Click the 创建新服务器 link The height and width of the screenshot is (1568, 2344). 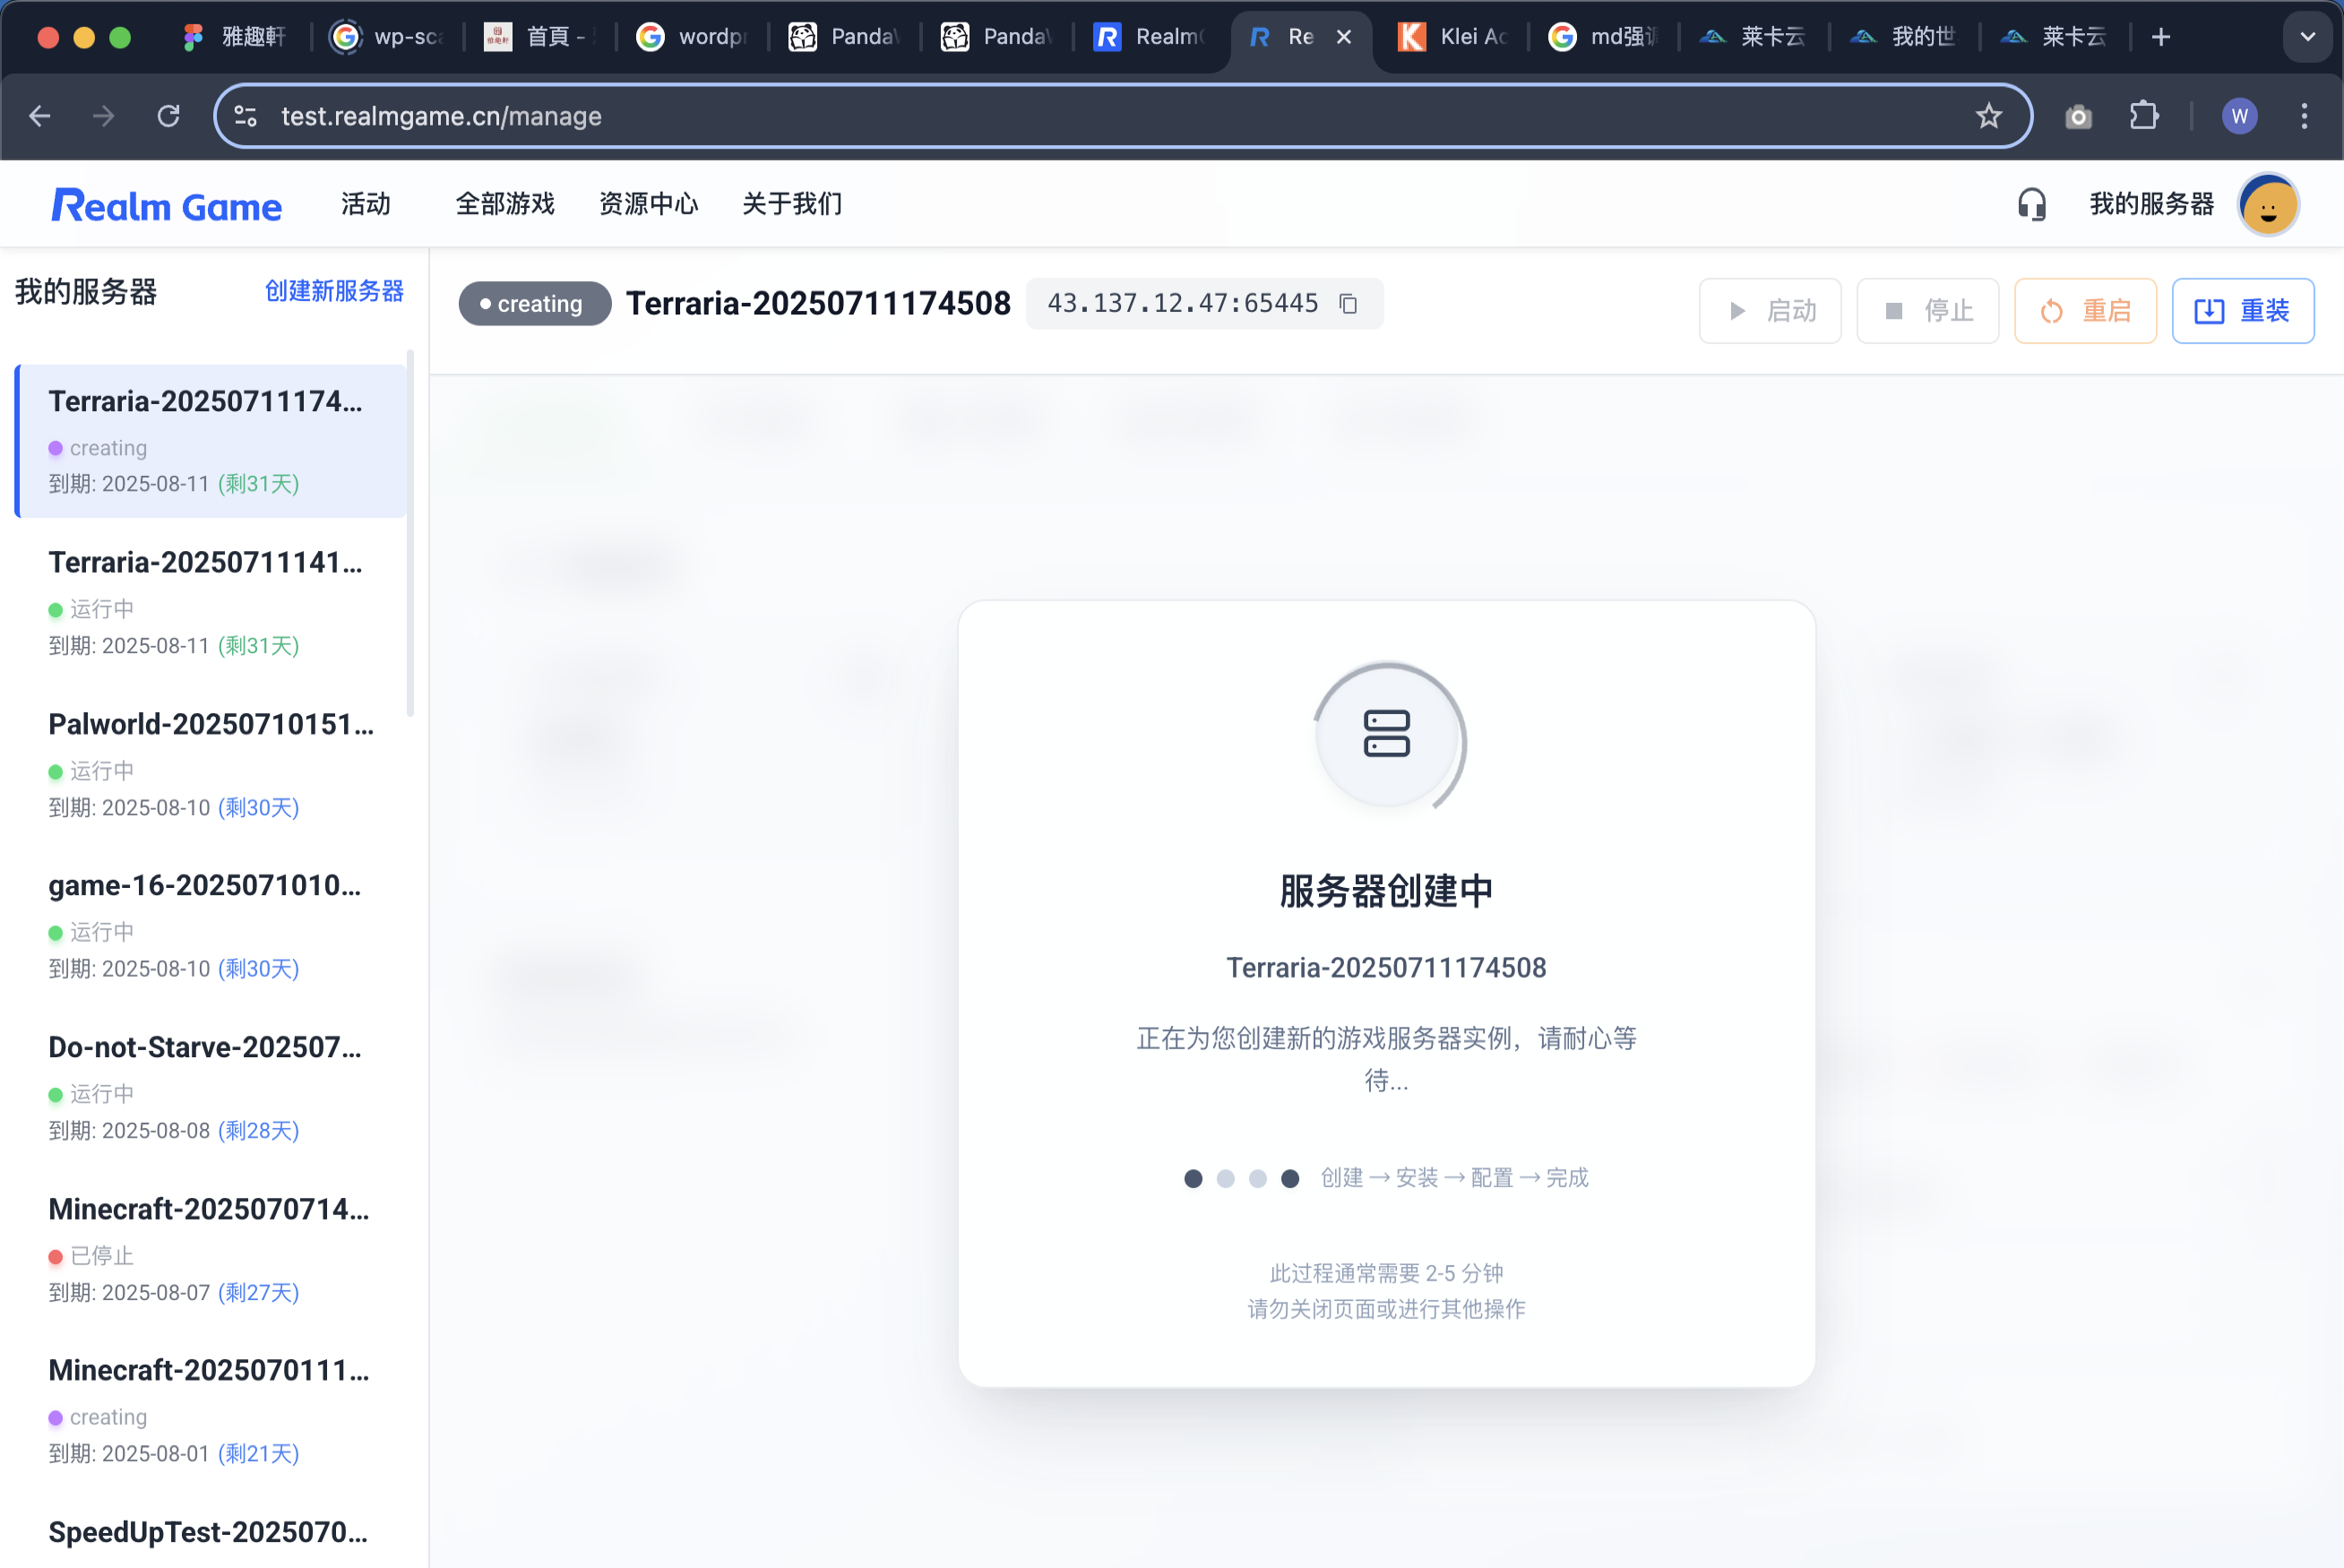pyautogui.click(x=334, y=291)
